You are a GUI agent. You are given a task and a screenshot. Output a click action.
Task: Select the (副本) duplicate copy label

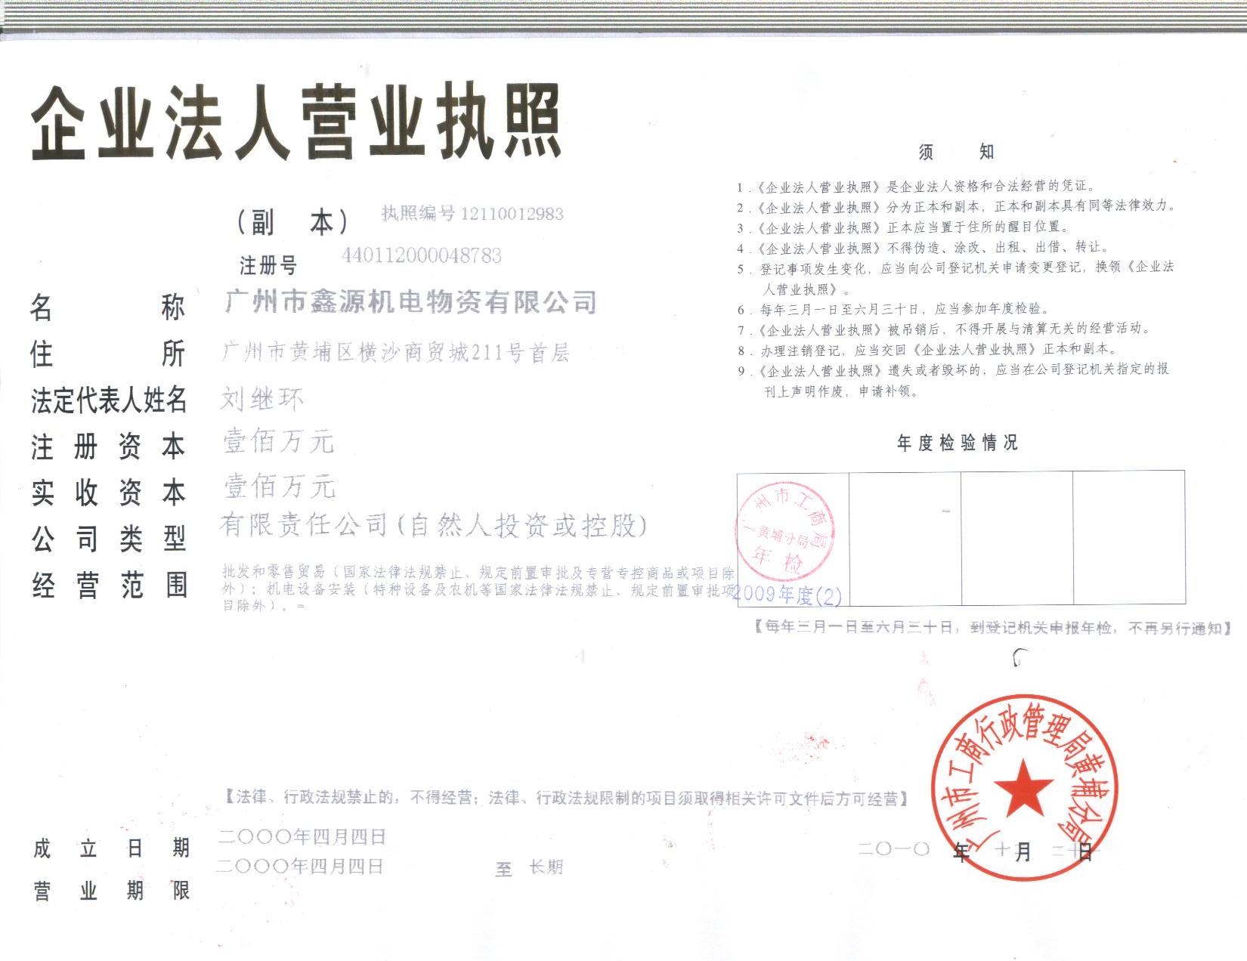click(x=292, y=221)
